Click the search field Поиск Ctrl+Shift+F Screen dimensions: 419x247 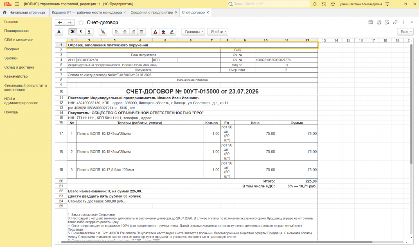tap(268, 4)
